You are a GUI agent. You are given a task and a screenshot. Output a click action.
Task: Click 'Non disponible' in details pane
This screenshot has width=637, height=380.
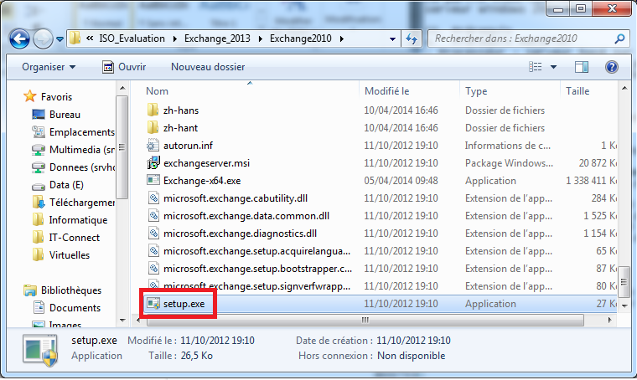412,356
